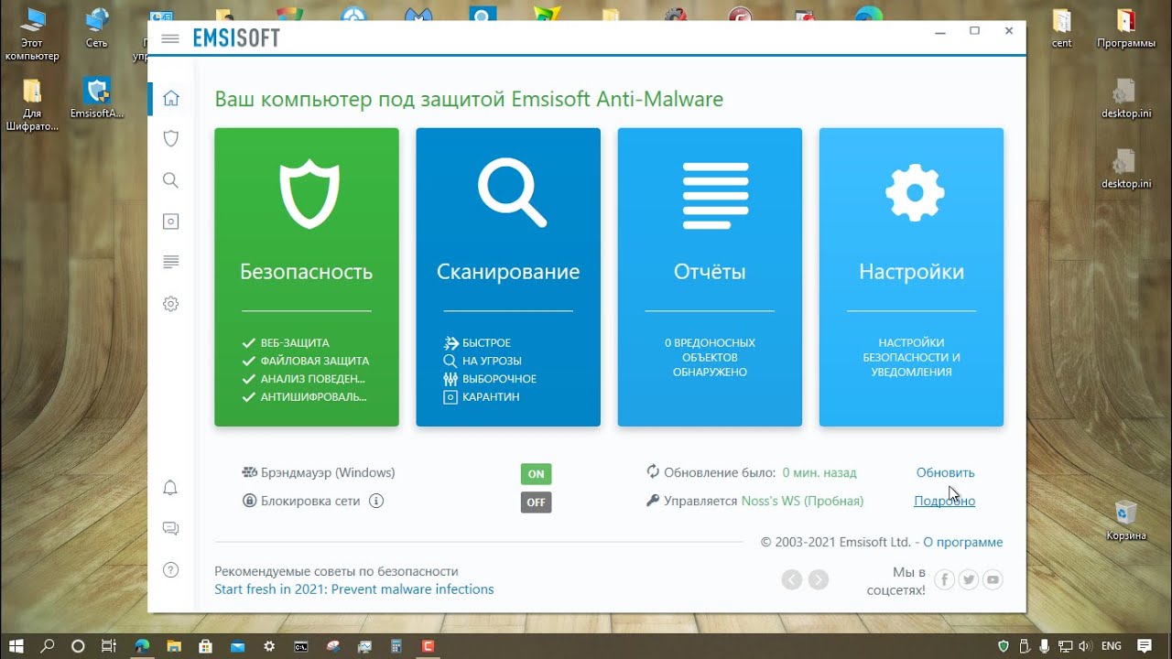Select Сеть desktop icon
Image resolution: width=1172 pixels, height=659 pixels.
(x=96, y=28)
